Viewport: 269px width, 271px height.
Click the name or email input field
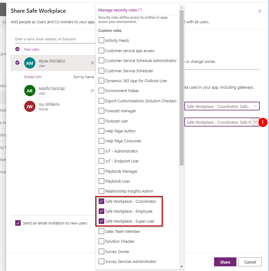[x=55, y=39]
